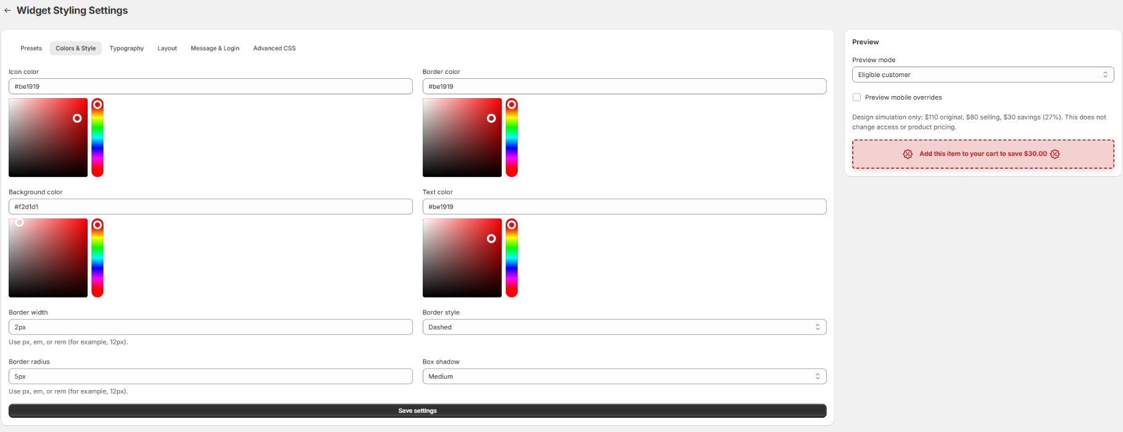Adjust the Border color hue strip
This screenshot has width=1123, height=432.
pos(512,137)
